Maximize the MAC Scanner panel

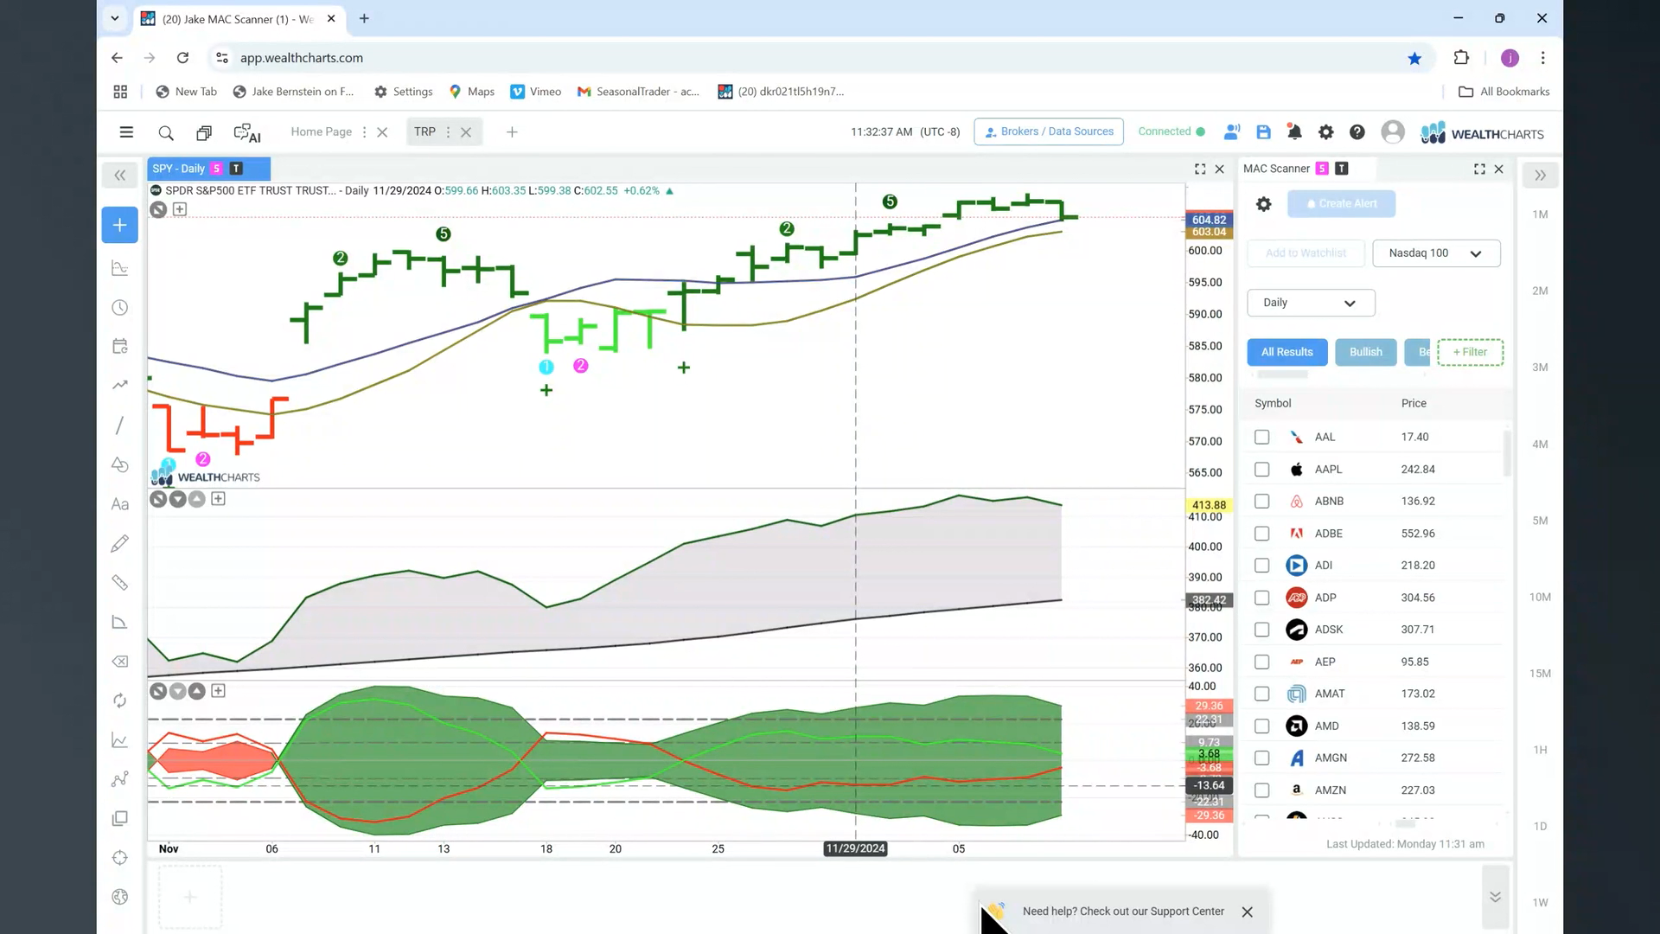click(1479, 170)
